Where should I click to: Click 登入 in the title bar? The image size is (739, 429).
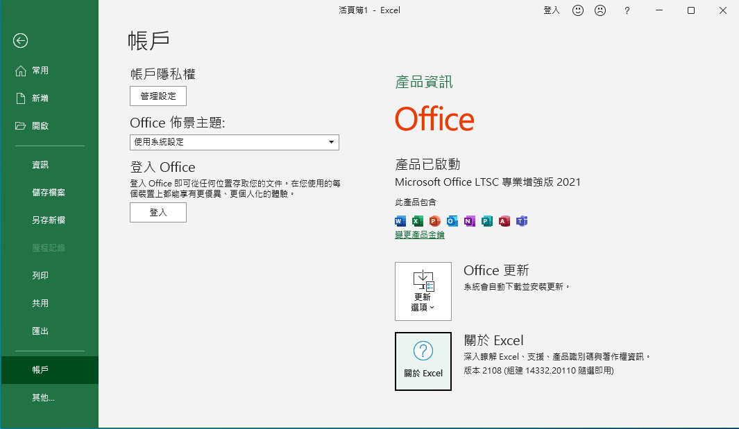552,10
